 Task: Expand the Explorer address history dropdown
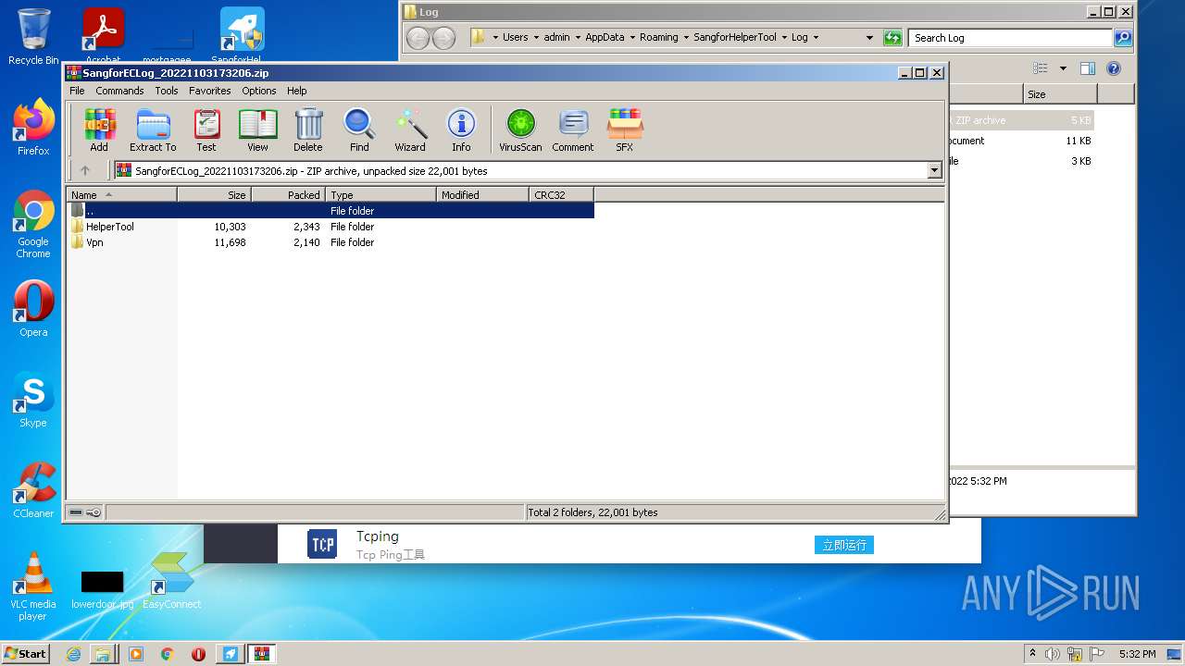point(869,38)
